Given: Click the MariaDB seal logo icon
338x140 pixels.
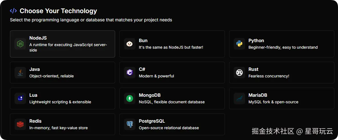Looking at the screenshot, I should 239,98.
